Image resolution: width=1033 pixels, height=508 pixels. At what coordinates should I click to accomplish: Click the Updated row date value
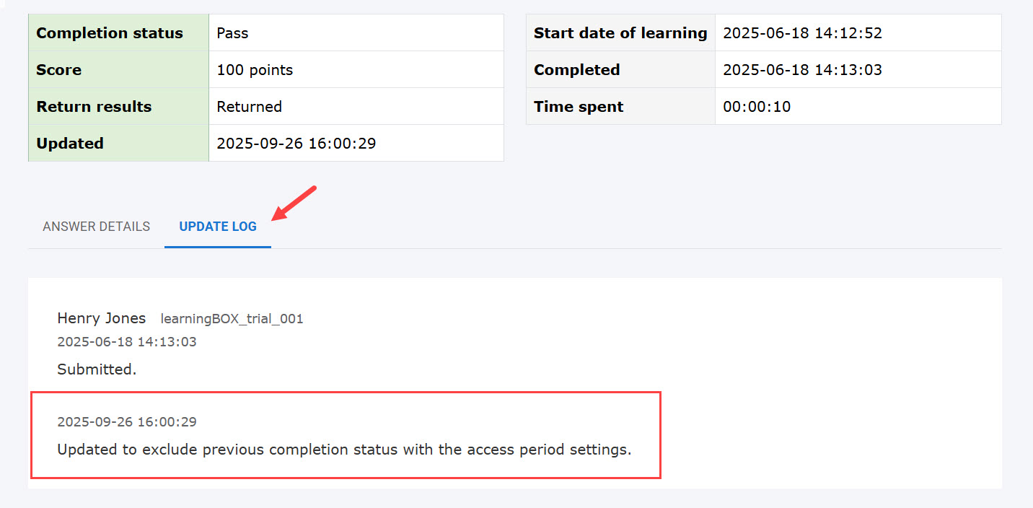(296, 144)
